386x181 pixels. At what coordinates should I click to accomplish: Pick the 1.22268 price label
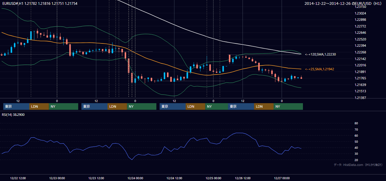[360, 52]
